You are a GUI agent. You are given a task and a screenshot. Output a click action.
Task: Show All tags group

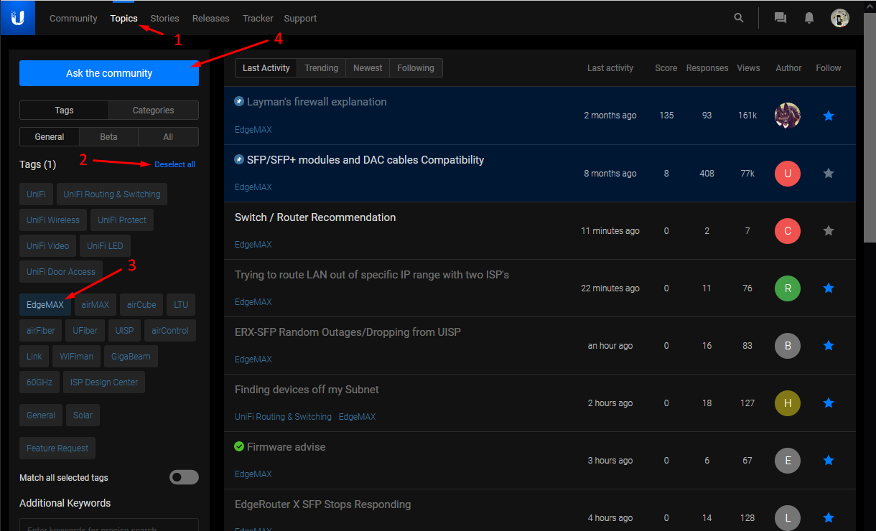click(x=168, y=137)
